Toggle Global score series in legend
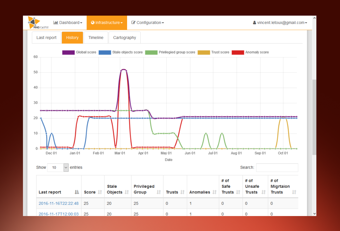This screenshot has height=231, width=340. tap(79, 52)
